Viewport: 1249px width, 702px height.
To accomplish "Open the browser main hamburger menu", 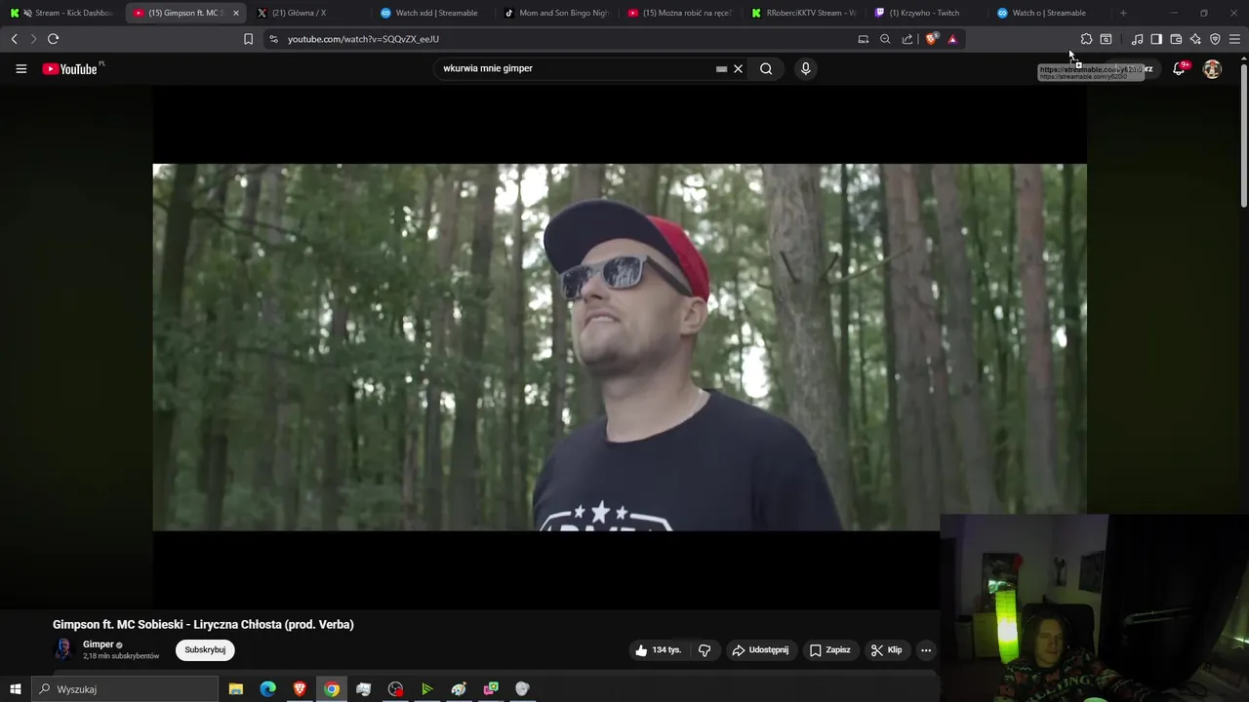I will click(x=1234, y=39).
